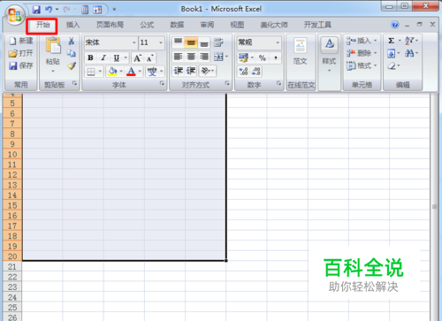Screen dimensions: 442x321
Task: Select row header 10
Action: 12,154
